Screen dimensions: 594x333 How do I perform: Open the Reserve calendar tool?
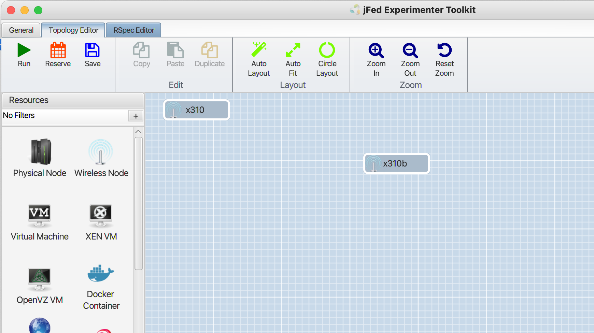pos(58,50)
